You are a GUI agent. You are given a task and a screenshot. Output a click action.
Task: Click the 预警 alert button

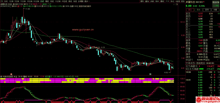point(215,10)
